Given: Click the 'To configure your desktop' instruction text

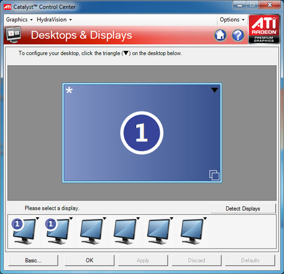Looking at the screenshot, I should pyautogui.click(x=100, y=53).
